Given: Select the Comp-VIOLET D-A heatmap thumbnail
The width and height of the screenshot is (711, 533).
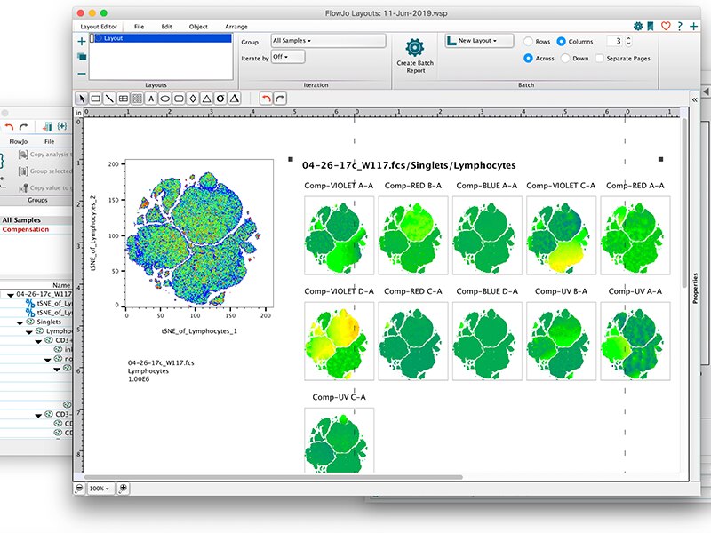Looking at the screenshot, I should (340, 341).
